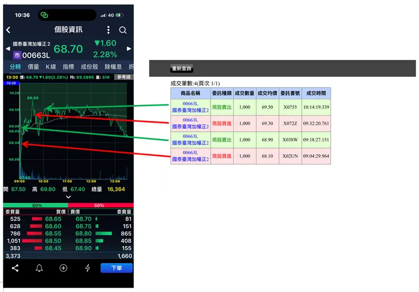
Task: Select bid price 68.55 row
Action: pyautogui.click(x=36, y=234)
